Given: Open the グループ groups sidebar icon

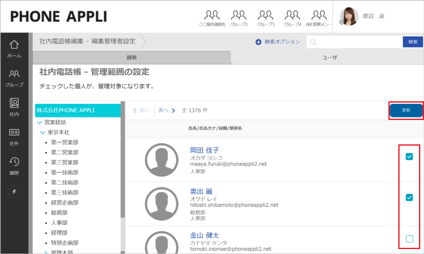Looking at the screenshot, I should 14,78.
